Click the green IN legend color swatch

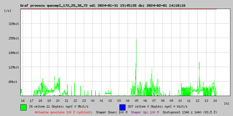coord(23,107)
